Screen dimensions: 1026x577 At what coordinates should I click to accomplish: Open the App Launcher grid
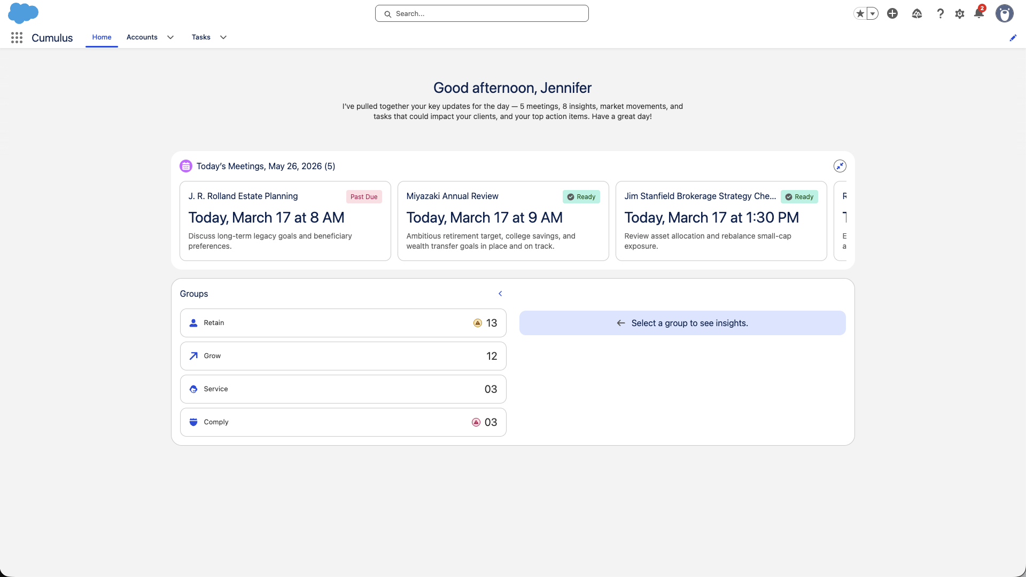[17, 37]
